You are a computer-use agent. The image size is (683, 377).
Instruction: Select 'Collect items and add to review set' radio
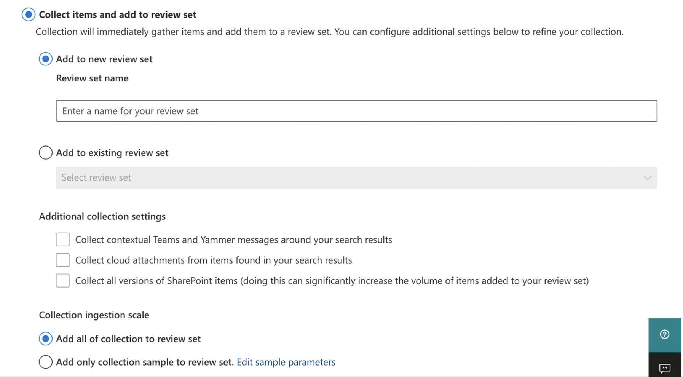tap(29, 14)
